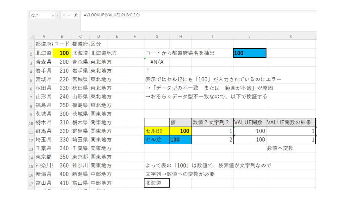Click blue highlighted cell J2 with 100

click(249, 53)
